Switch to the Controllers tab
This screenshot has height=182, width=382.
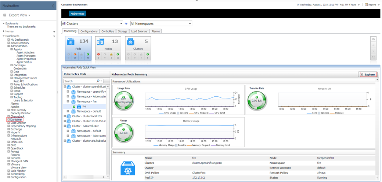pyautogui.click(x=108, y=31)
